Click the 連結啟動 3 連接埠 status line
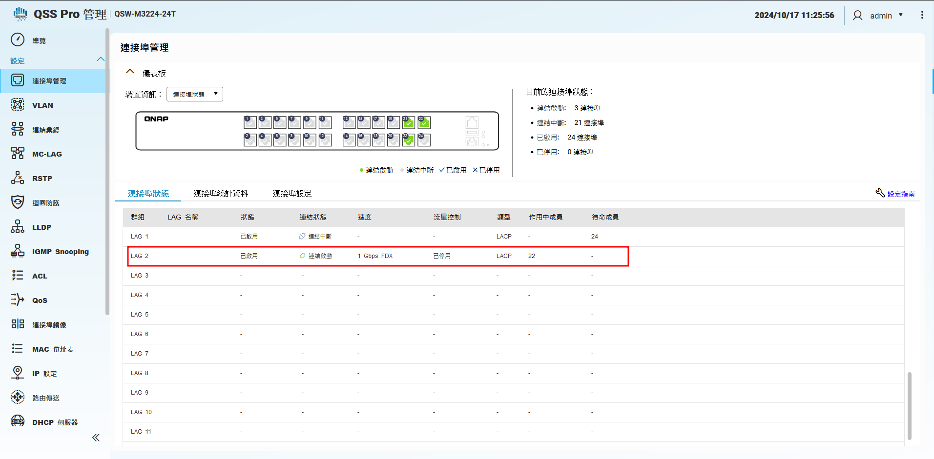The image size is (934, 459). (568, 108)
